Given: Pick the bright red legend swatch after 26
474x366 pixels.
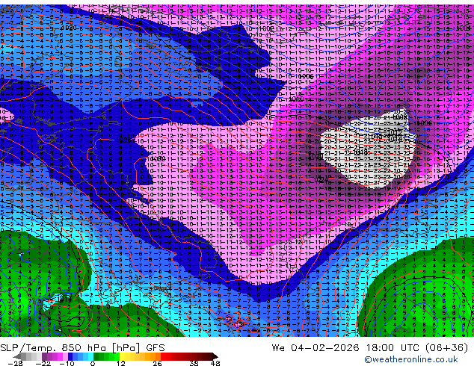Looking at the screenshot, I should 163,356.
